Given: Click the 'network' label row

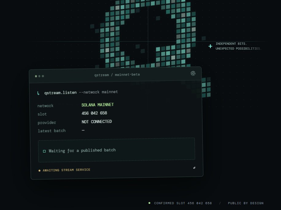Looking at the screenshot, I should [x=45, y=106].
